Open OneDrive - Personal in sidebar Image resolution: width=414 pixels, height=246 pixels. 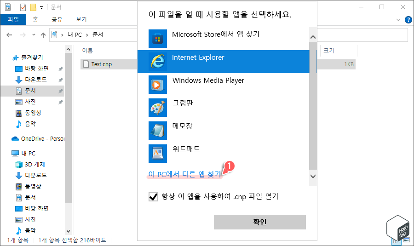point(38,138)
